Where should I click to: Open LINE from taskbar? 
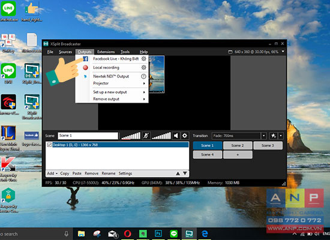(174, 233)
